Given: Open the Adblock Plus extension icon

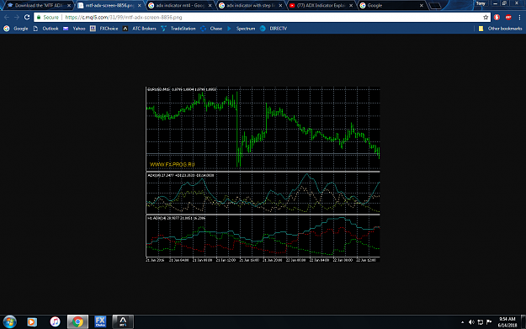Looking at the screenshot, I should click(x=508, y=17).
